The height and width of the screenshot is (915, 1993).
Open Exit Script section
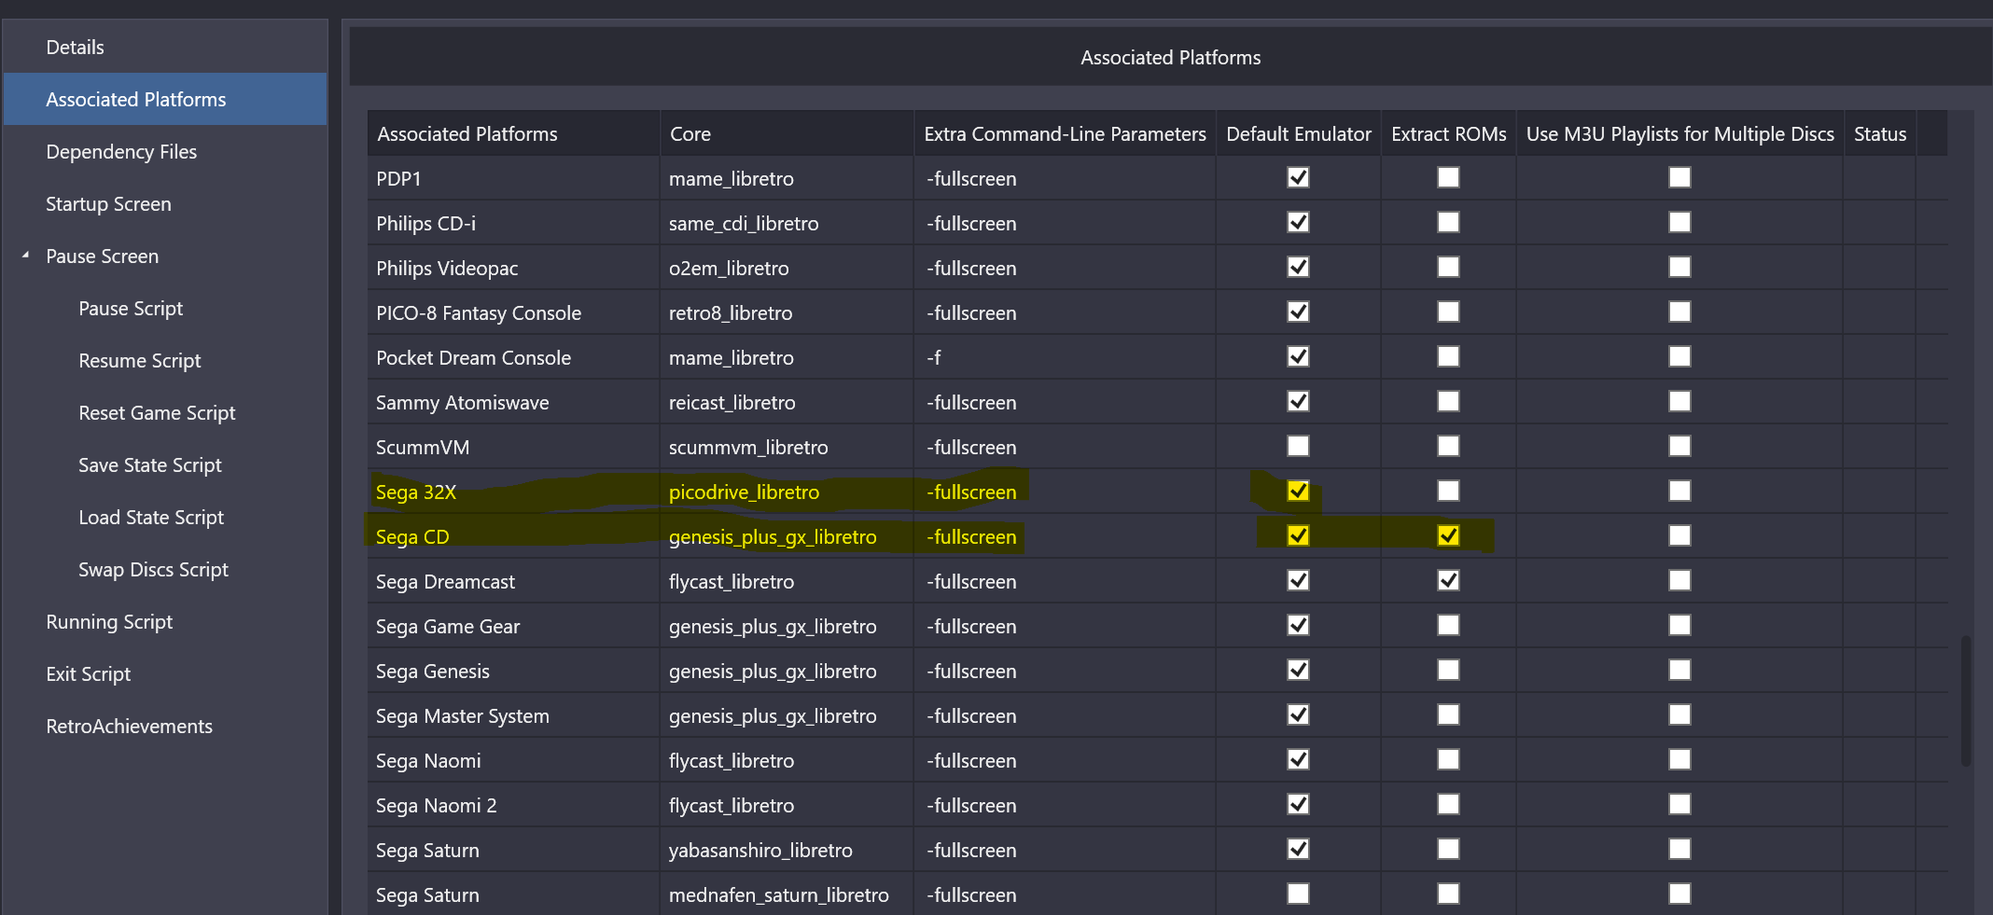click(x=89, y=674)
